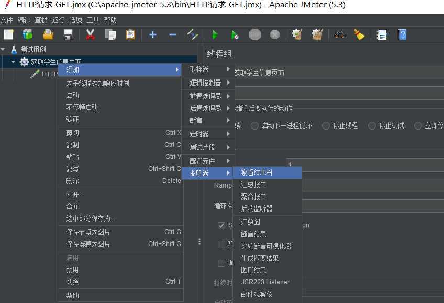Open the 工具 menu

click(93, 20)
